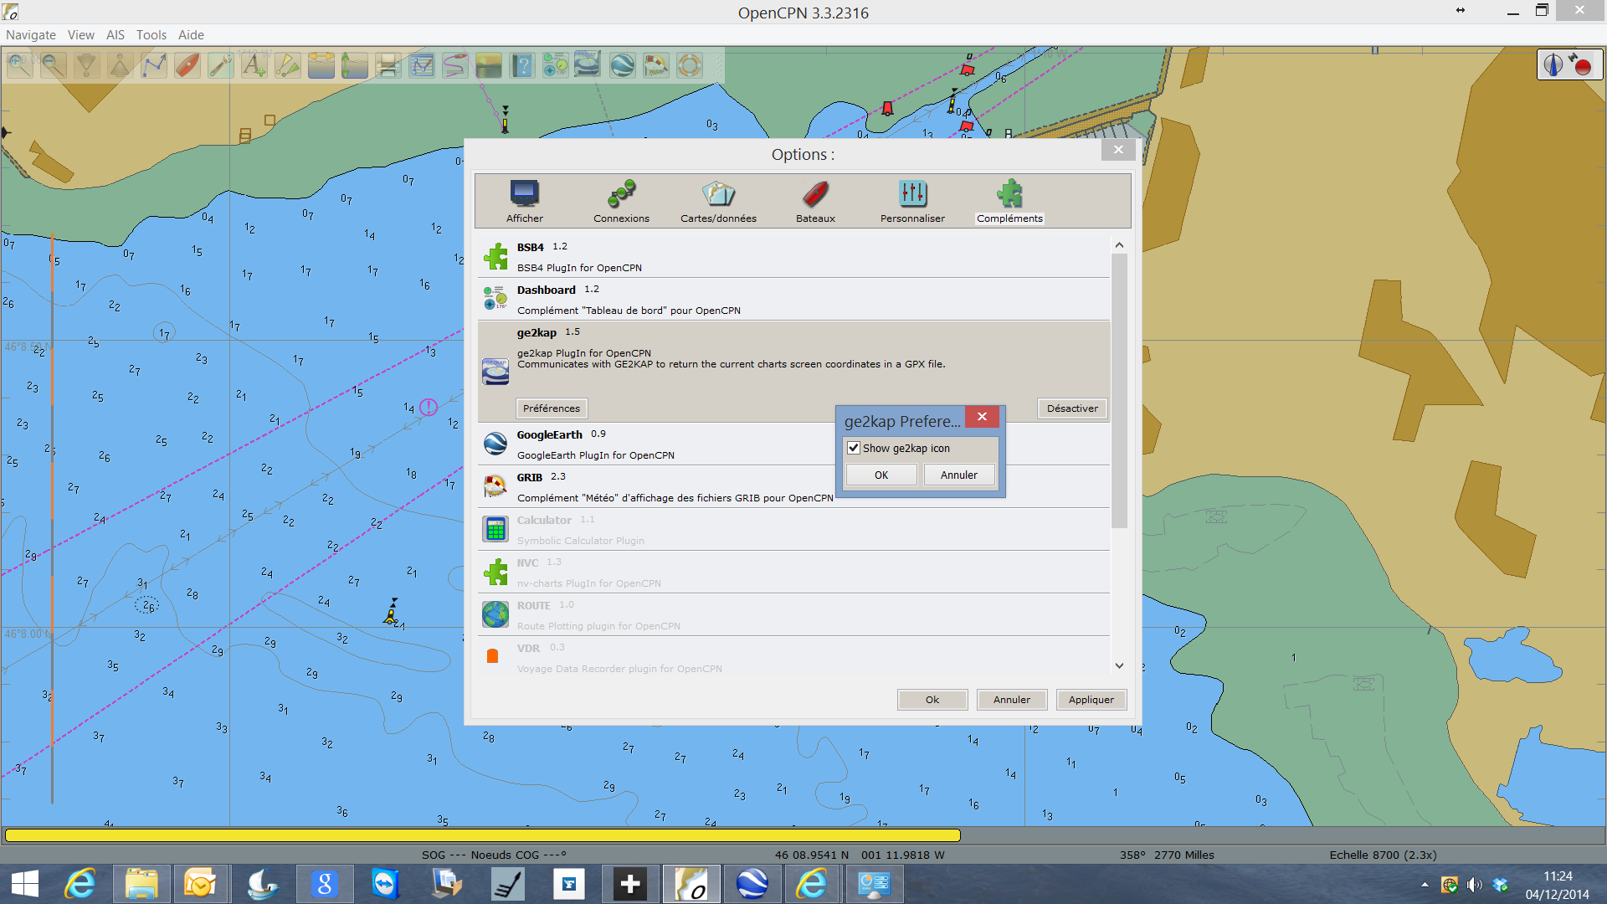Viewport: 1607px width, 904px height.
Task: Open TeamViewer from the Windows taskbar
Action: (385, 884)
